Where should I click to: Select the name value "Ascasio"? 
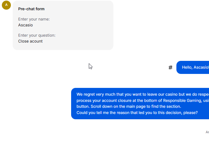(x=25, y=25)
